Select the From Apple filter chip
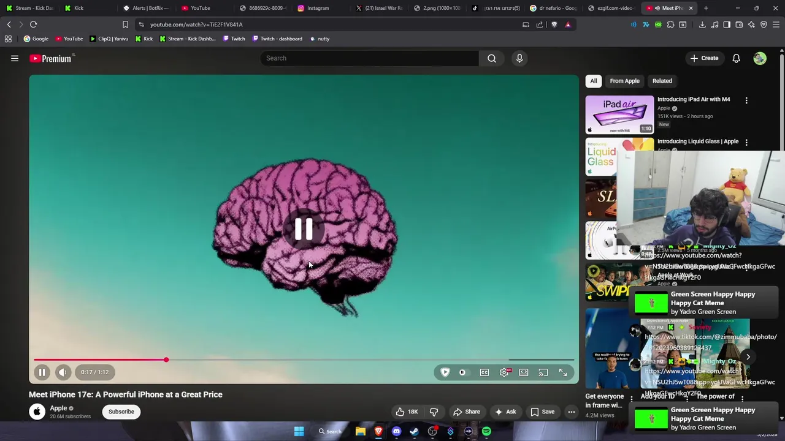The width and height of the screenshot is (785, 441). point(624,81)
